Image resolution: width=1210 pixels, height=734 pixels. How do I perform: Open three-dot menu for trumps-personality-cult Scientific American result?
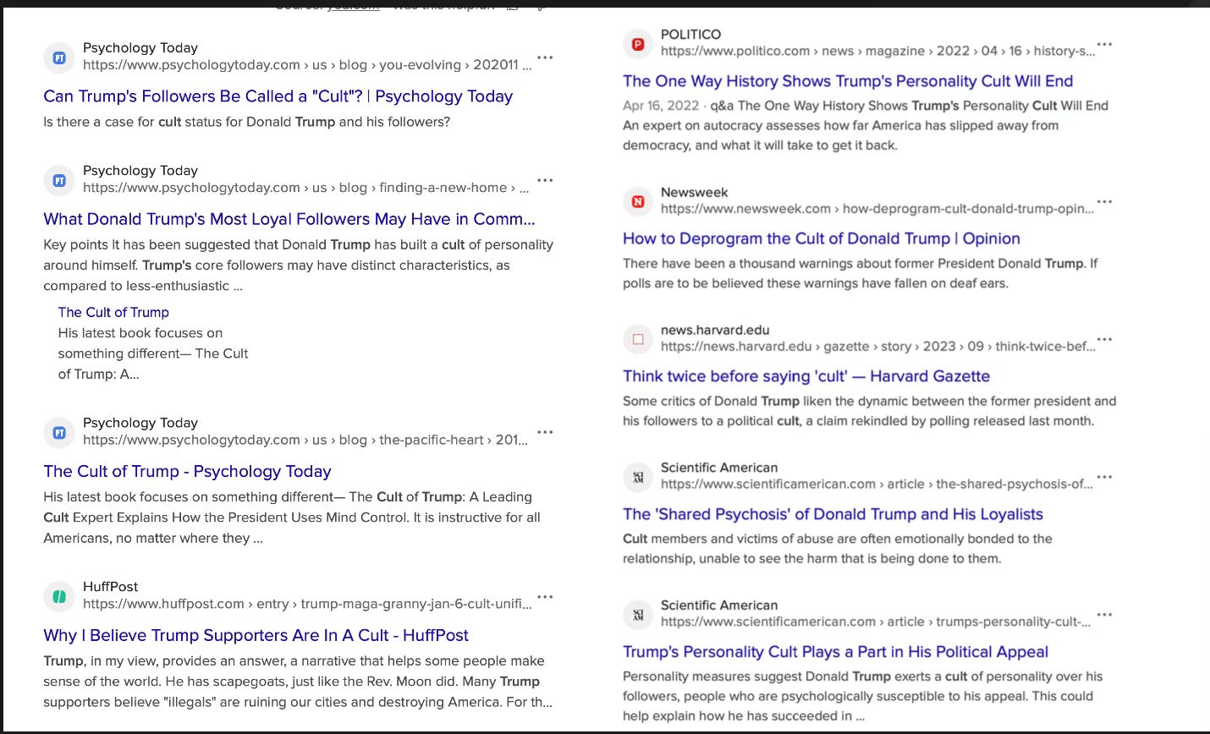[x=1104, y=615]
